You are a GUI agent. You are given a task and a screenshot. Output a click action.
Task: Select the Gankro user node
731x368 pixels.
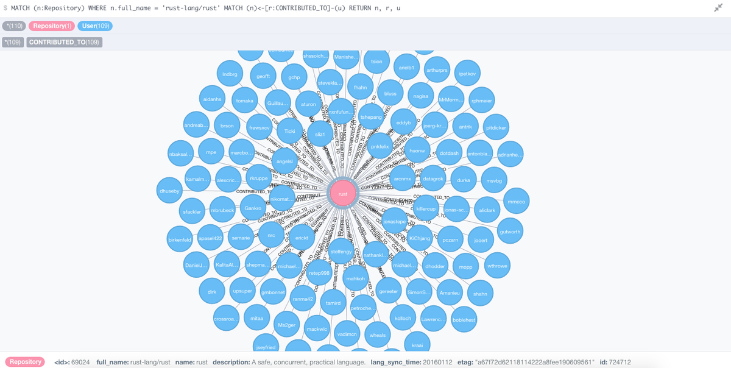coord(253,208)
